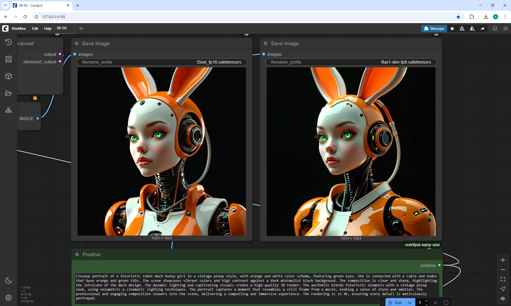Image resolution: width=511 pixels, height=306 pixels.
Task: Open the model library cube icon
Action: tap(9, 76)
